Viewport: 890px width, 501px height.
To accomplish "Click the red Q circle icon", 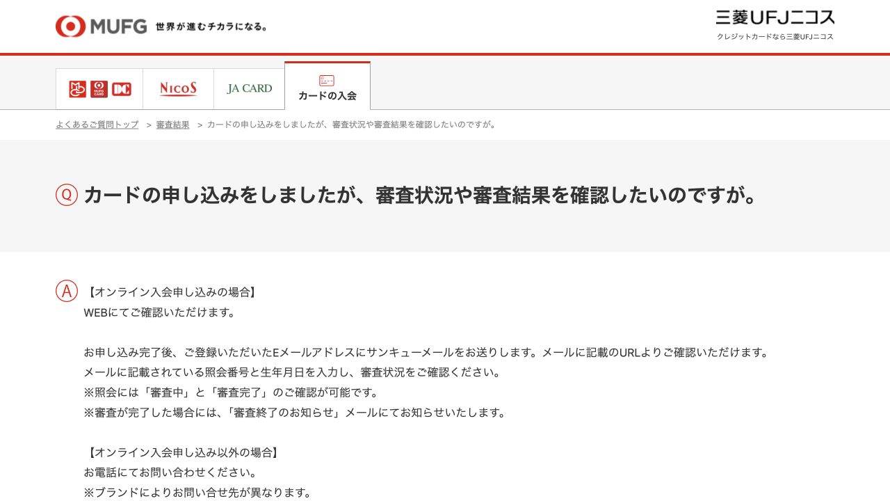I will click(67, 195).
